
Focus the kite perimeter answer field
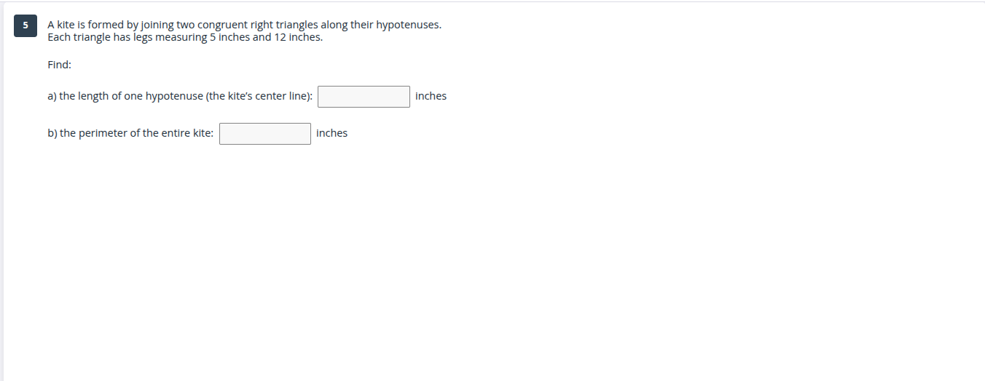(265, 134)
